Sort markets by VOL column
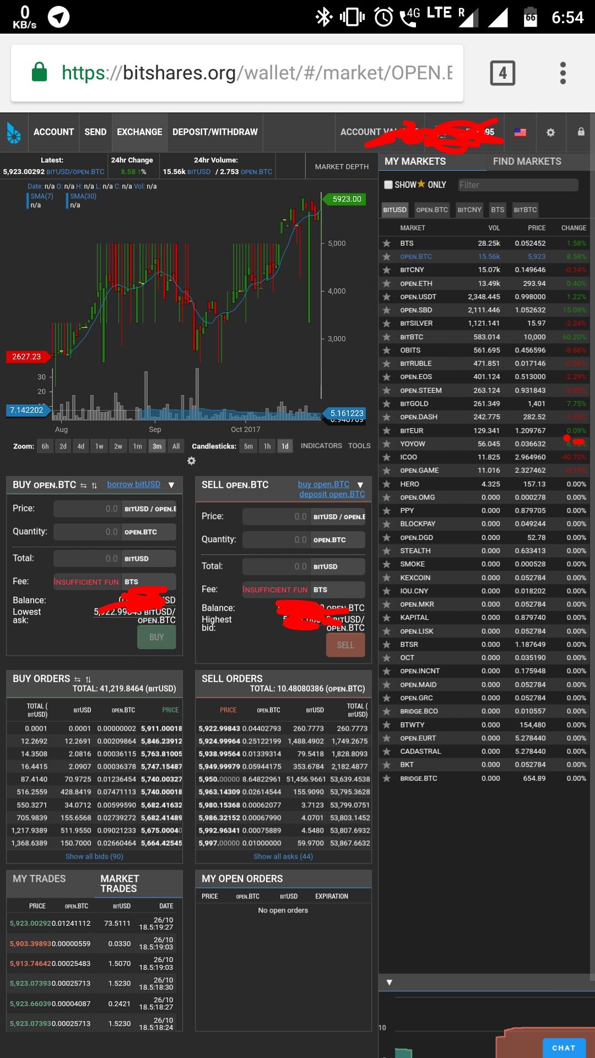 click(x=494, y=228)
